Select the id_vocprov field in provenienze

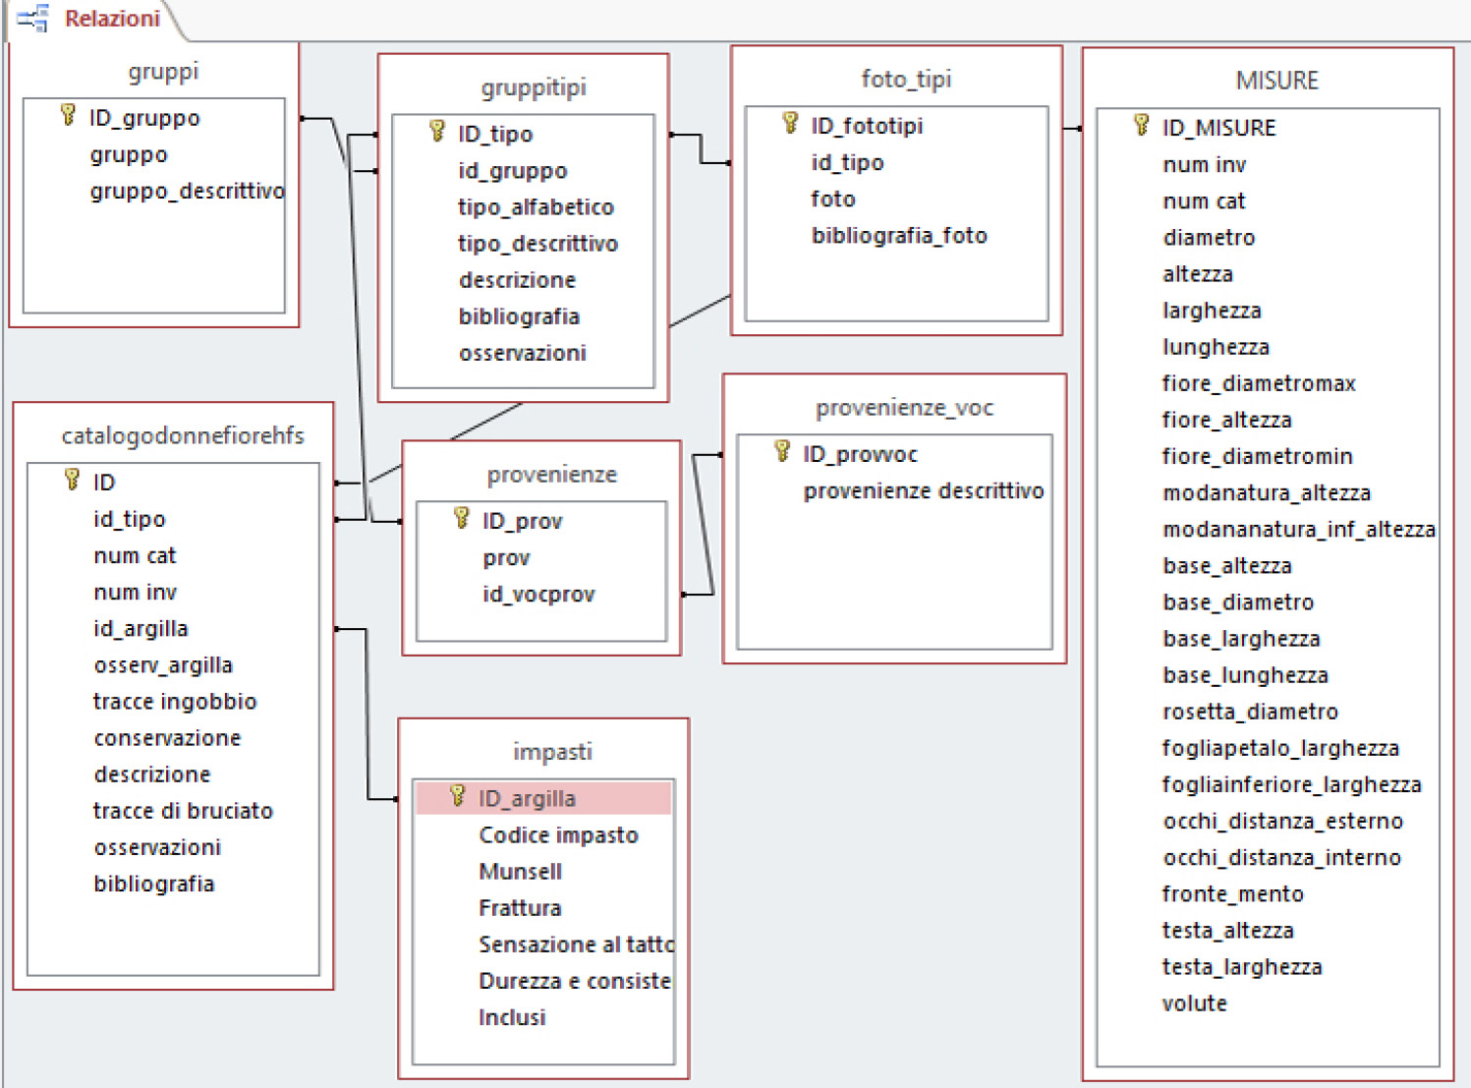tap(541, 594)
